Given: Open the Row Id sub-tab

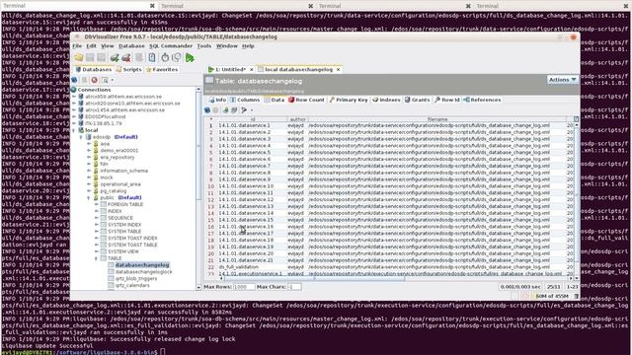Looking at the screenshot, I should pyautogui.click(x=446, y=100).
